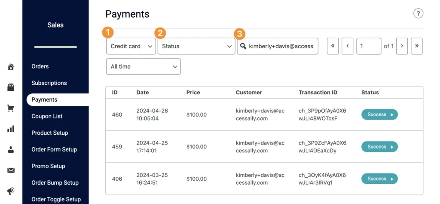Open the help question mark icon
The width and height of the screenshot is (440, 204).
pyautogui.click(x=418, y=13)
